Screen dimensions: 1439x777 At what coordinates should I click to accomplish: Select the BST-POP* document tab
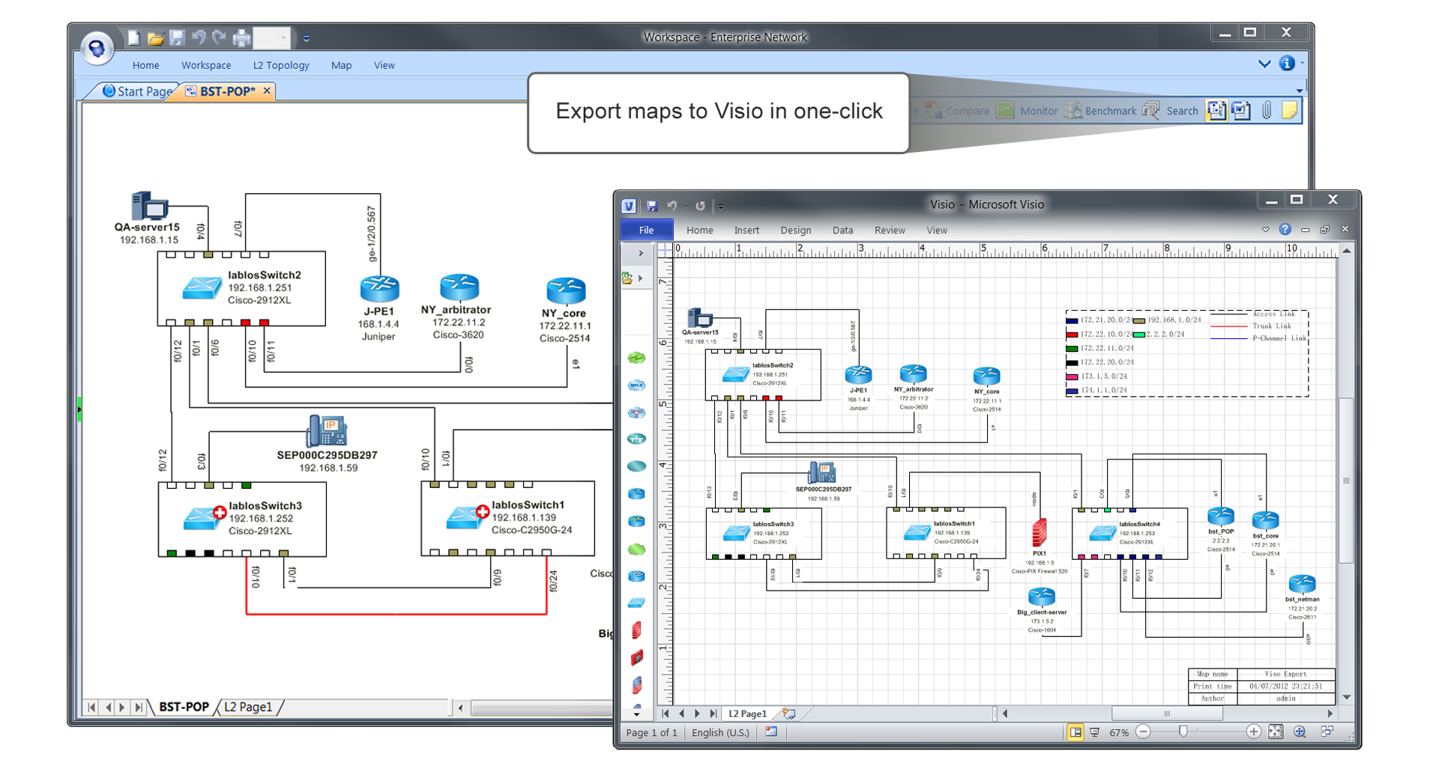coord(227,91)
